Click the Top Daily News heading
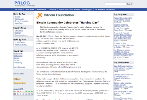The height and width of the screenshot is (100, 147). 121,14
